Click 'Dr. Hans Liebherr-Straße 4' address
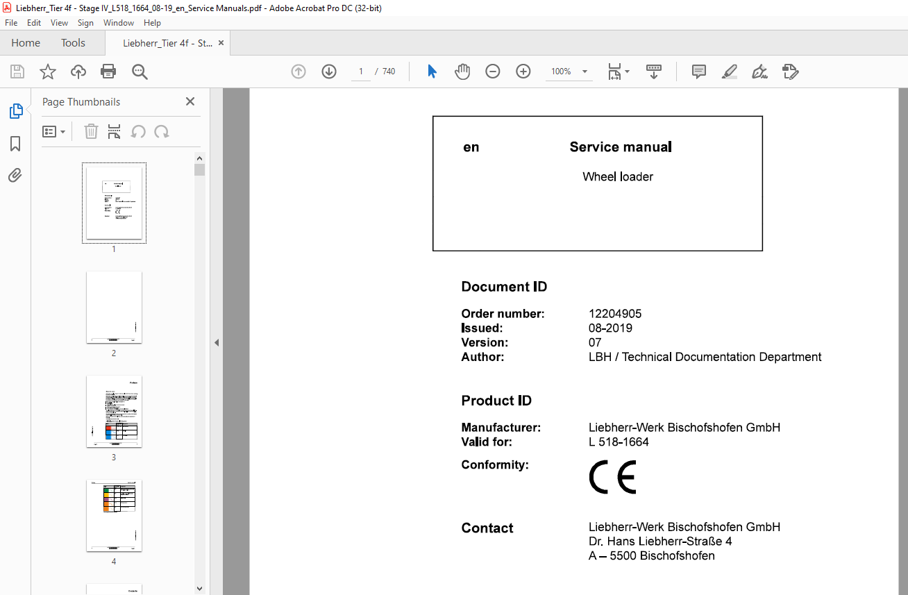908x595 pixels. pyautogui.click(x=660, y=542)
